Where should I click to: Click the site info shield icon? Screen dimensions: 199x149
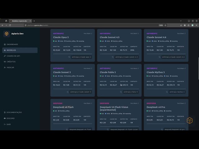point(25,25)
